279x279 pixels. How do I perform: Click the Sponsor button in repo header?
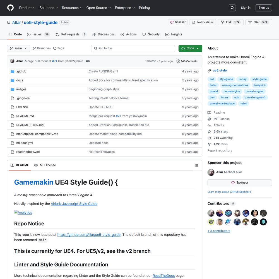(177, 22)
